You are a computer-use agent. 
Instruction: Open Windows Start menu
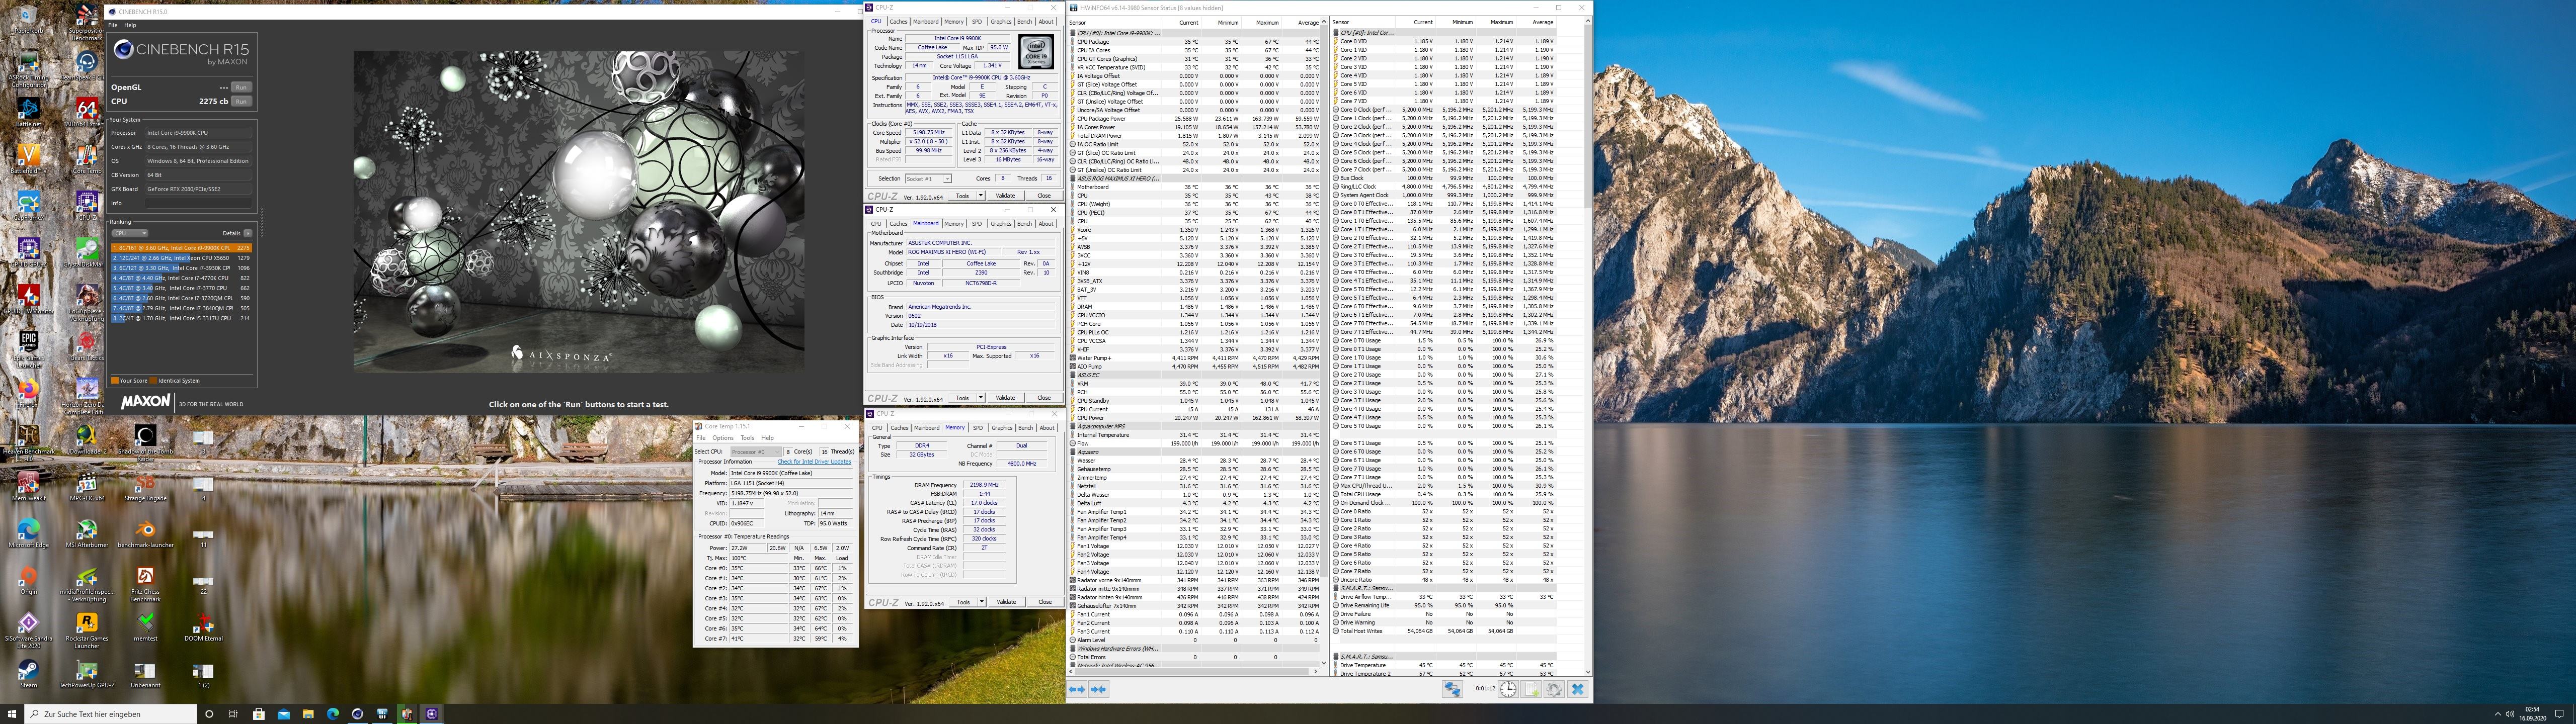11,714
